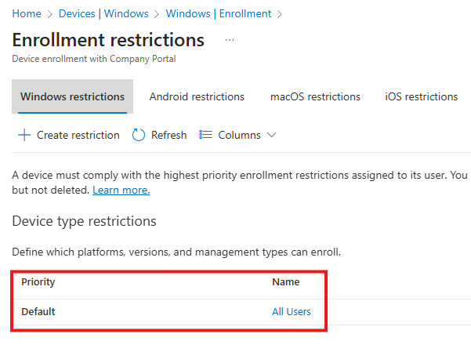
Task: Open the All Users restriction link
Action: (291, 311)
